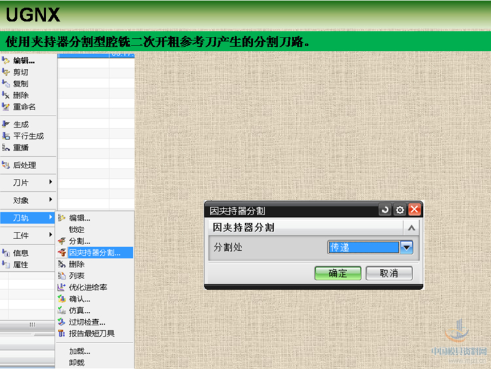
Task: Click the 后处理 post-process icon
Action: [6, 165]
